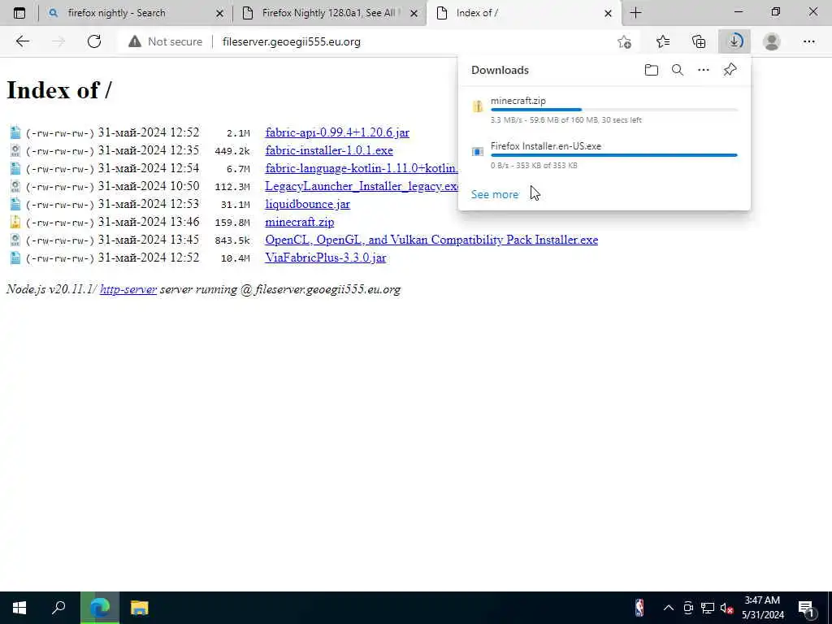
Task: Search downloads in the Downloads panel
Action: coord(677,70)
